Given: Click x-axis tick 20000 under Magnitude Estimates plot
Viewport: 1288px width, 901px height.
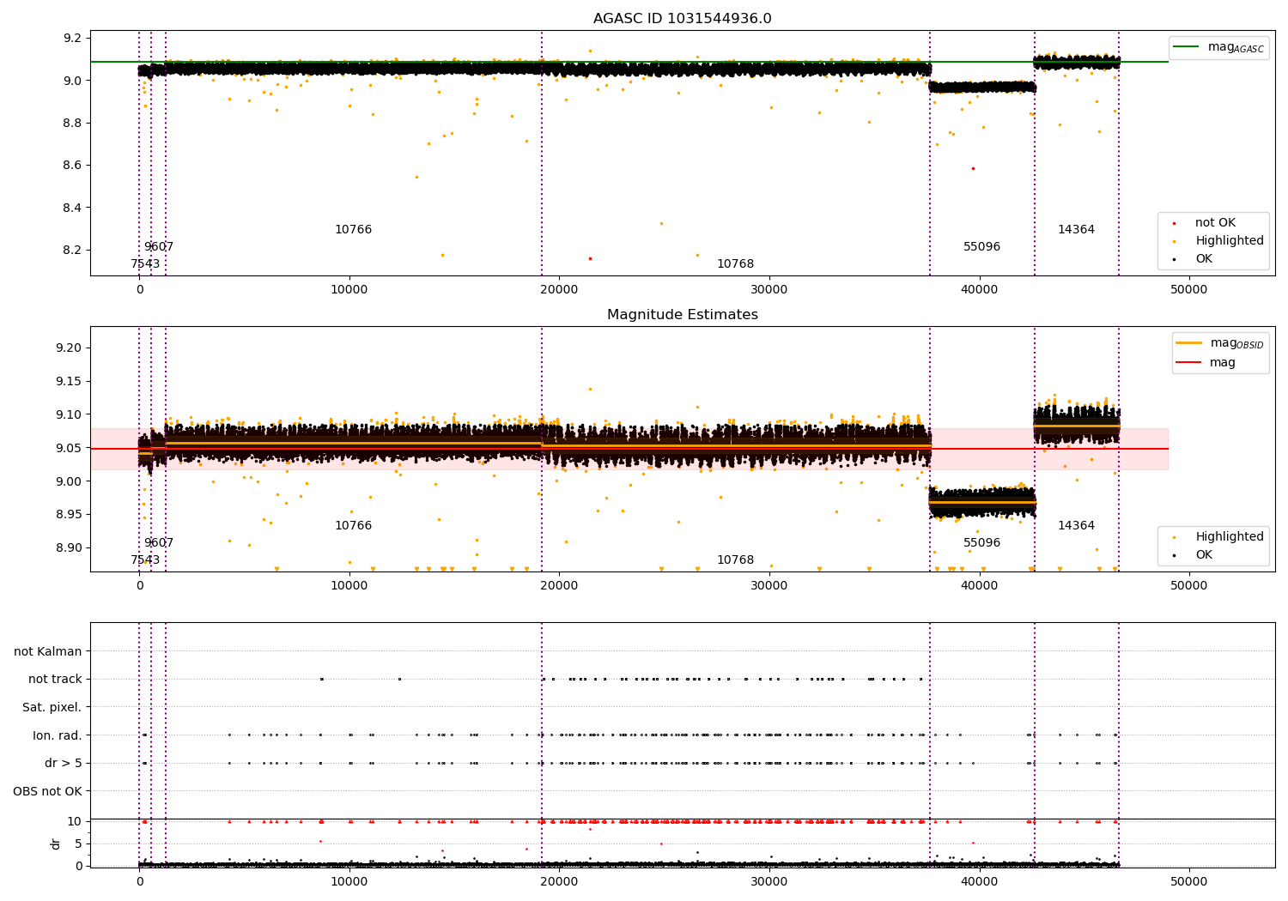Looking at the screenshot, I should coord(559,586).
